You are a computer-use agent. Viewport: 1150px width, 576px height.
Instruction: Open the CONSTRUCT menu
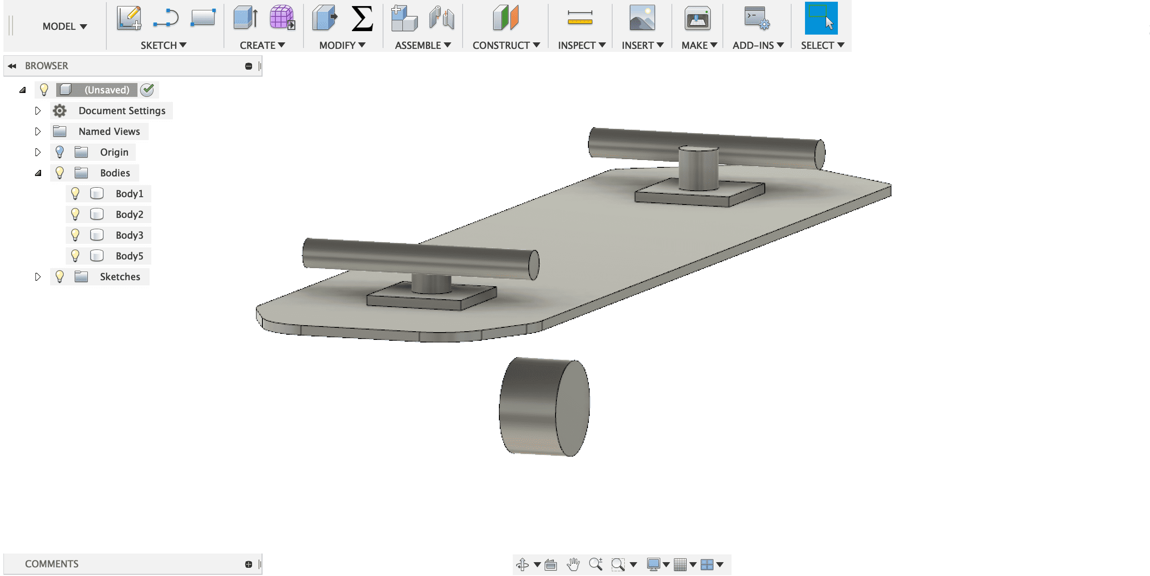click(506, 45)
